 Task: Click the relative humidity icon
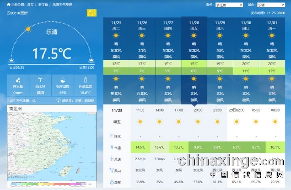(x=63, y=80)
